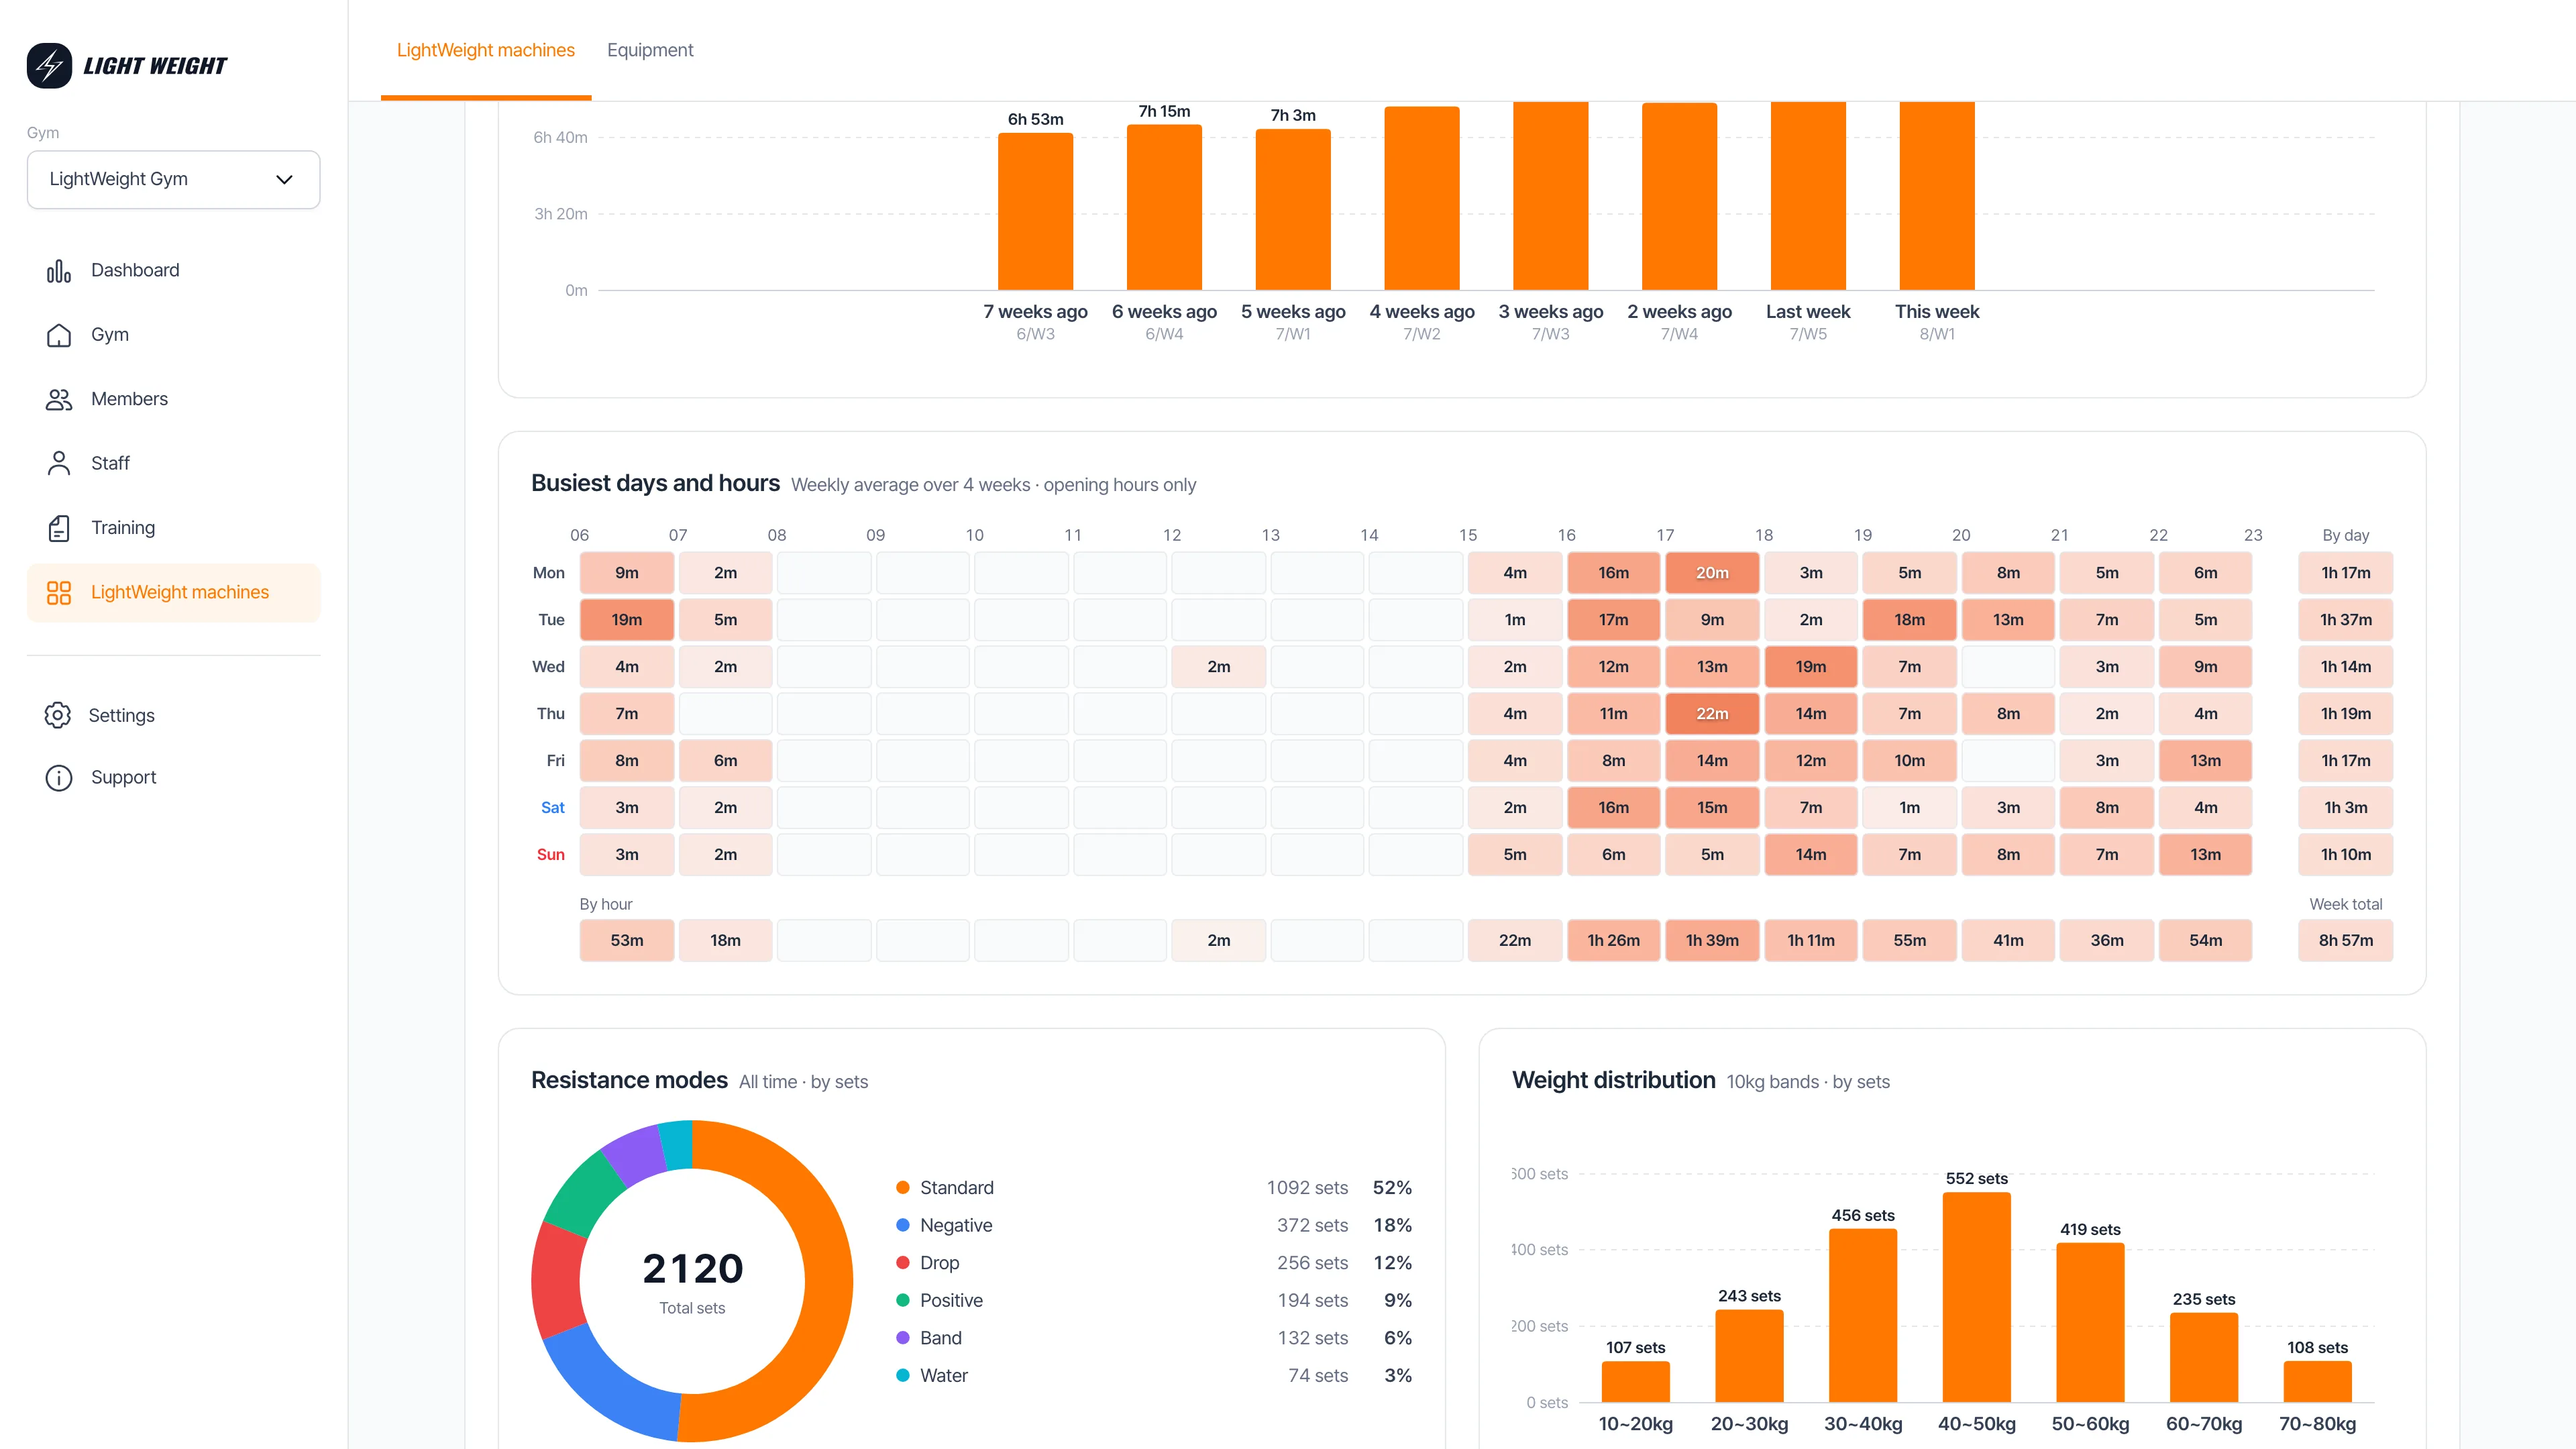Click the blue Negative legend color dot
This screenshot has width=2576, height=1449.
click(903, 1225)
